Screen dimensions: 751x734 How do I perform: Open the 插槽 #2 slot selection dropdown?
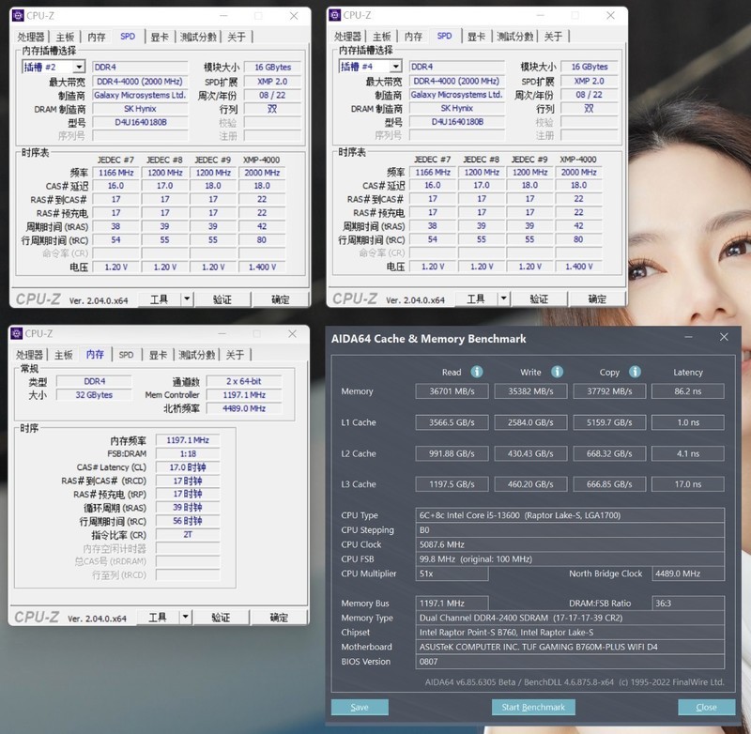[78, 66]
